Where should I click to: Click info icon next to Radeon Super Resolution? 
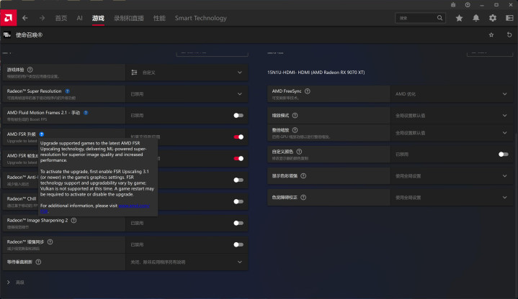(x=68, y=91)
